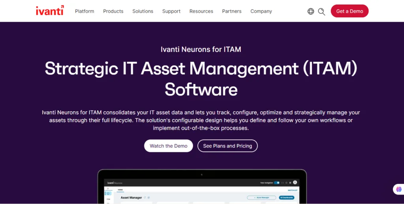Open the Platform menu
This screenshot has width=404, height=204.
[84, 11]
